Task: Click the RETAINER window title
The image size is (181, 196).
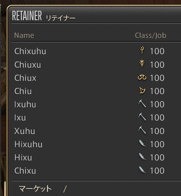Action: [x=27, y=16]
